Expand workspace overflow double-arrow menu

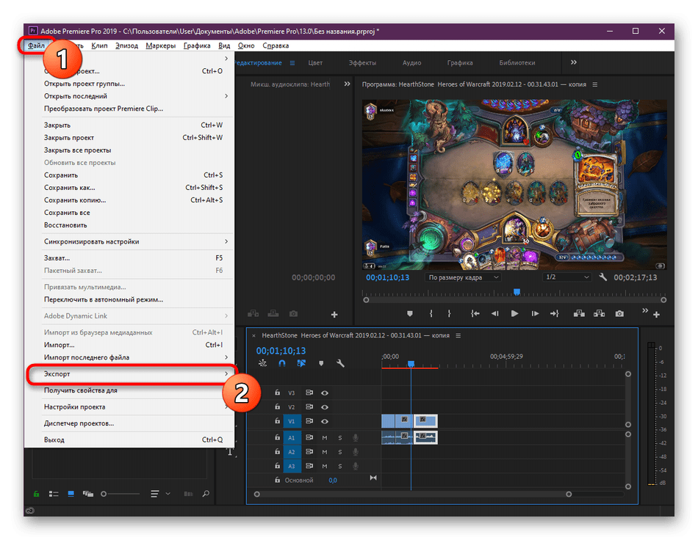point(574,63)
